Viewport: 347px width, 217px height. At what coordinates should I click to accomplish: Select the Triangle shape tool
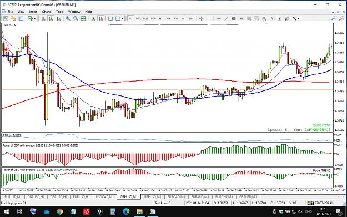pos(241,18)
